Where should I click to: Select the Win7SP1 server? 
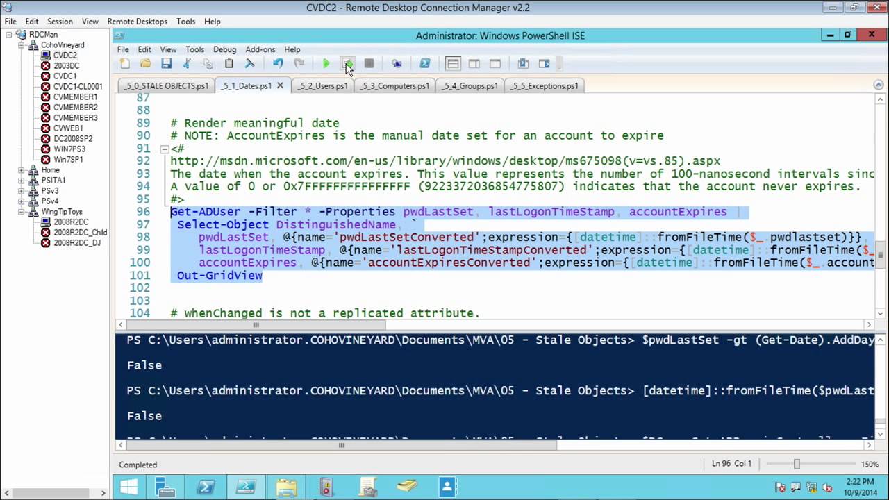[x=68, y=160]
